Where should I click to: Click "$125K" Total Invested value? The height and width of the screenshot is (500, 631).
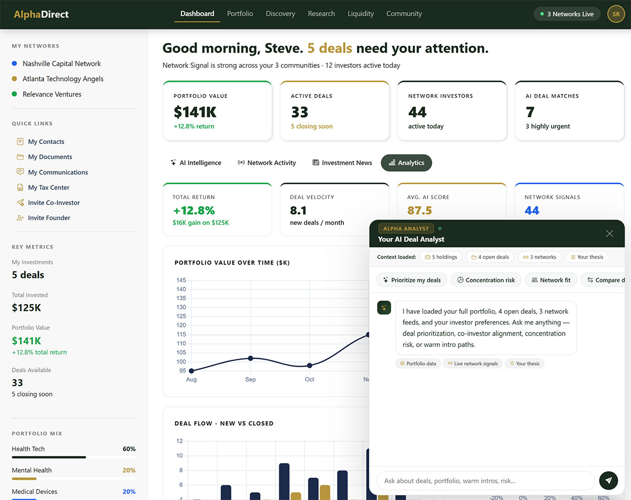coord(26,308)
